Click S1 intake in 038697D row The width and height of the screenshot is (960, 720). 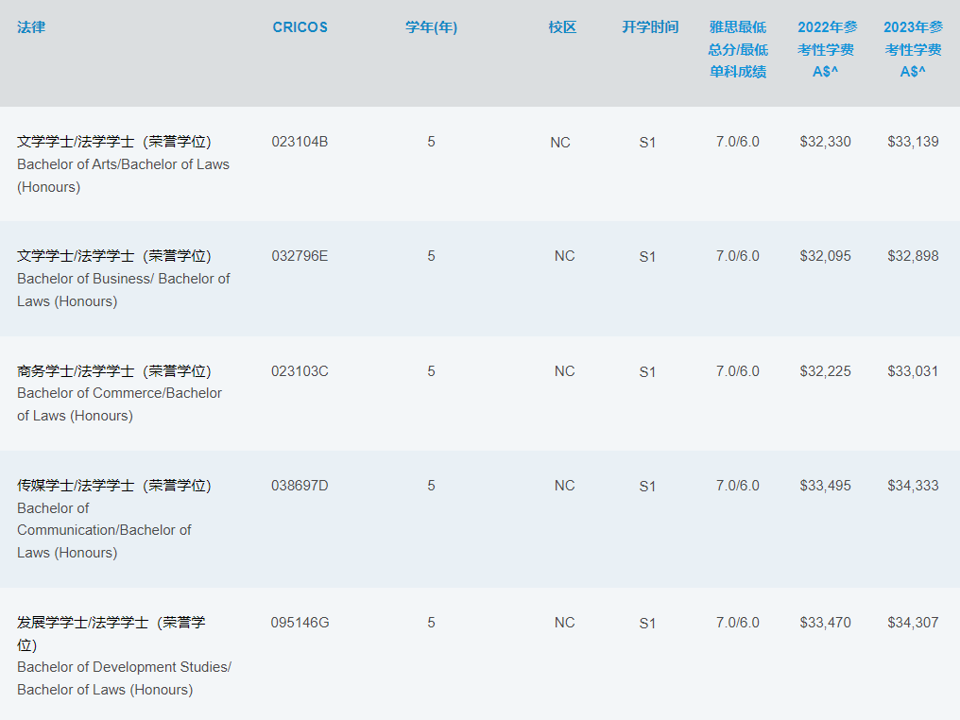tap(647, 486)
